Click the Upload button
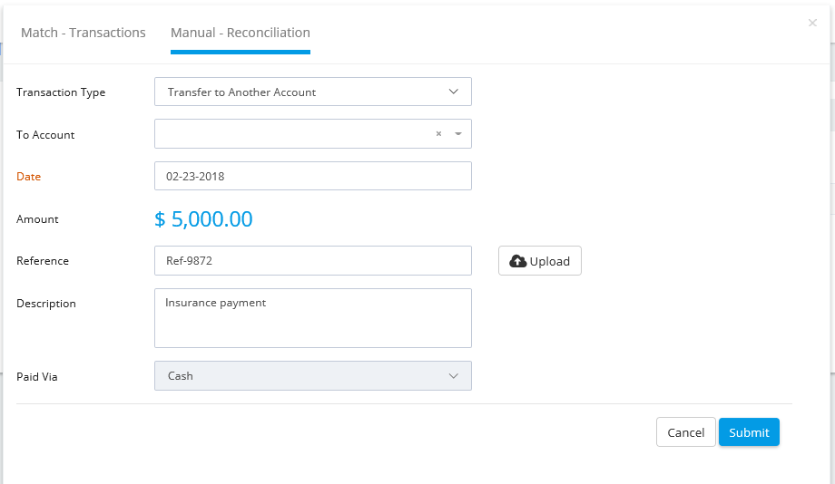Viewport: 835px width, 484px height. pos(540,261)
